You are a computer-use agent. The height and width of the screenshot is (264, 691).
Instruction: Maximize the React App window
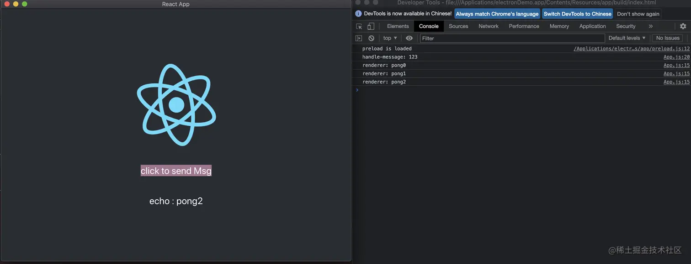[x=25, y=4]
